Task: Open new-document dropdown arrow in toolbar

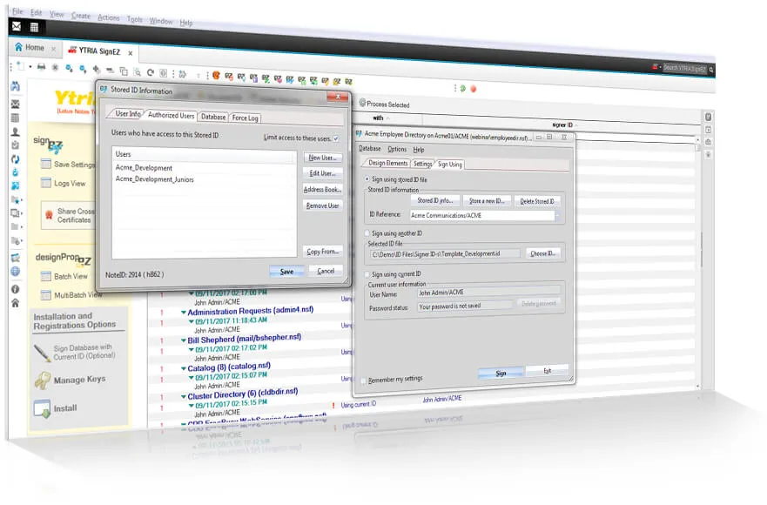Action: pyautogui.click(x=30, y=66)
